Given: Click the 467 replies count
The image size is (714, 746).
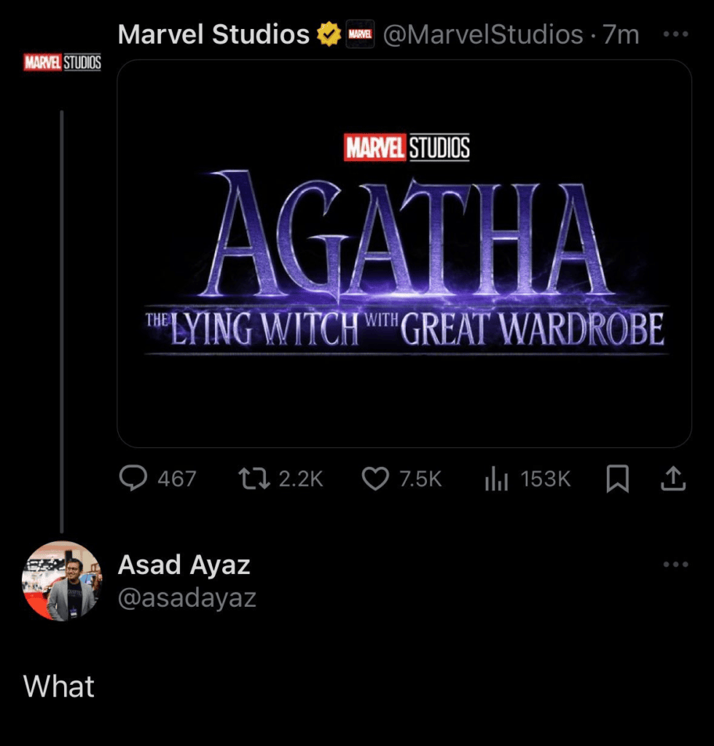Looking at the screenshot, I should [177, 479].
